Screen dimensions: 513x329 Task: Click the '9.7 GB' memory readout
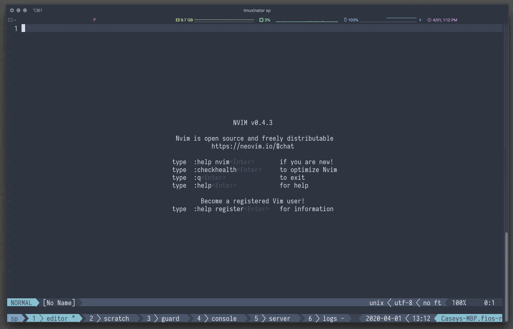[x=187, y=20]
